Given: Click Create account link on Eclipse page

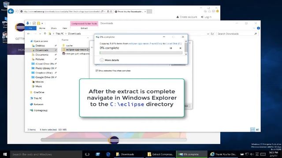Looking at the screenshot, I should (187, 17).
